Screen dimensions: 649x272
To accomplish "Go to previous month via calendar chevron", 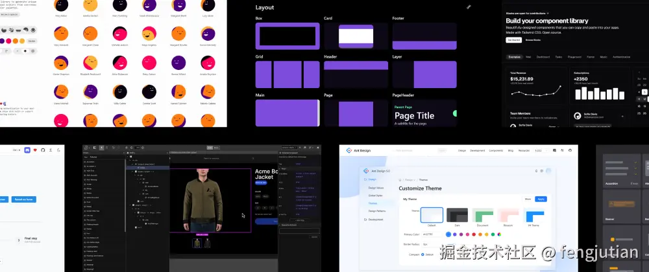I will click(639, 73).
